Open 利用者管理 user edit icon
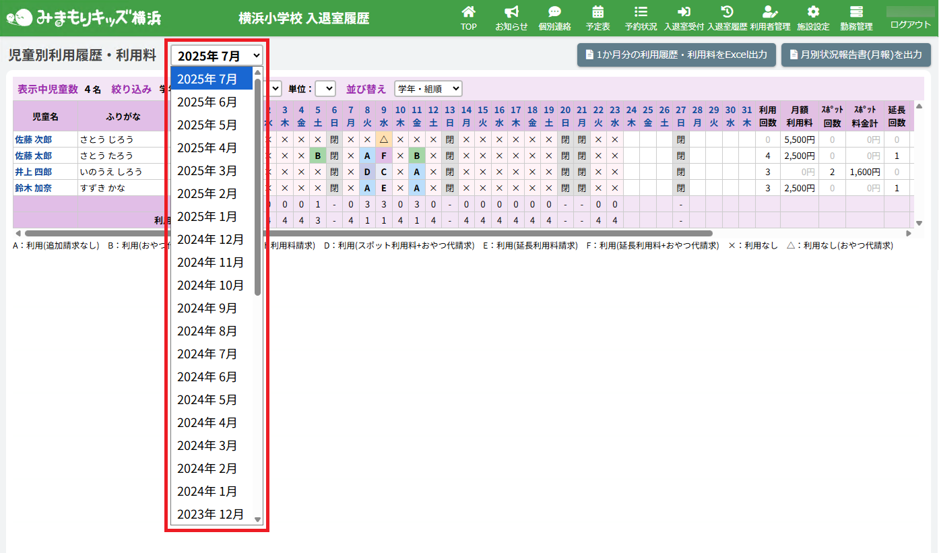 [770, 18]
